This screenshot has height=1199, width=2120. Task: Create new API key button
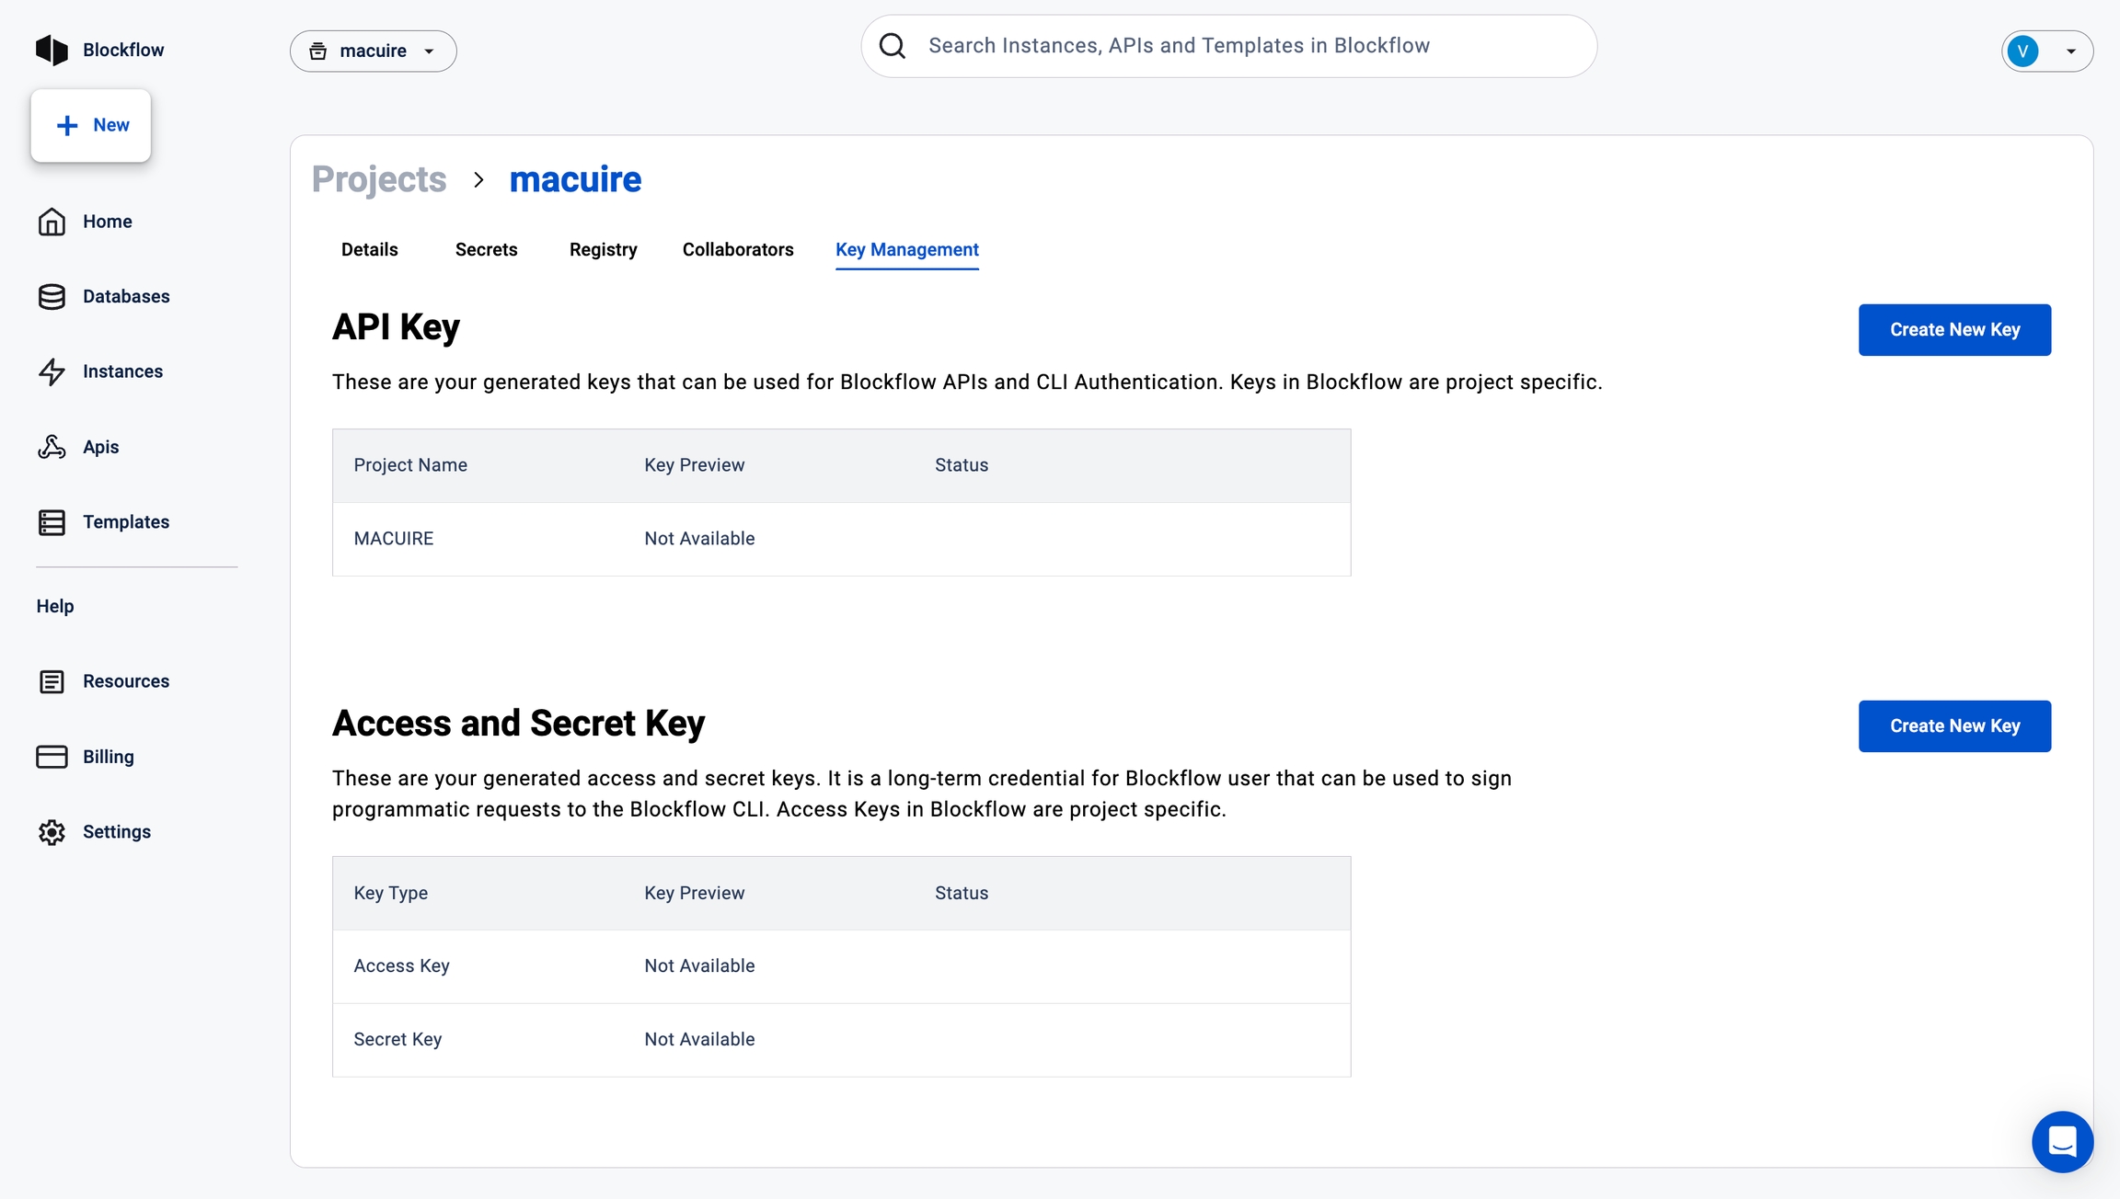(x=1954, y=330)
